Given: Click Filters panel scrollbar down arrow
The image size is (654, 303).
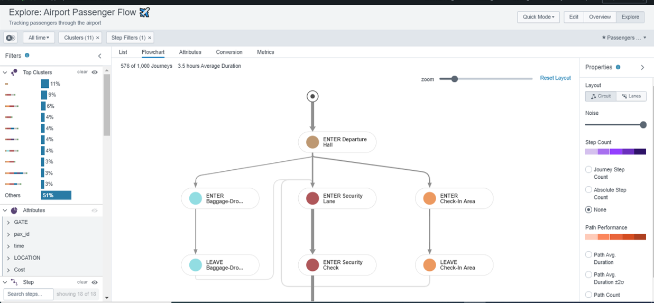Looking at the screenshot, I should (x=107, y=298).
